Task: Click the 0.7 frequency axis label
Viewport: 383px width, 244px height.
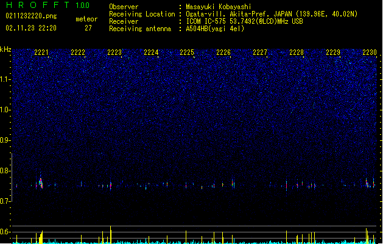Action: (5, 201)
